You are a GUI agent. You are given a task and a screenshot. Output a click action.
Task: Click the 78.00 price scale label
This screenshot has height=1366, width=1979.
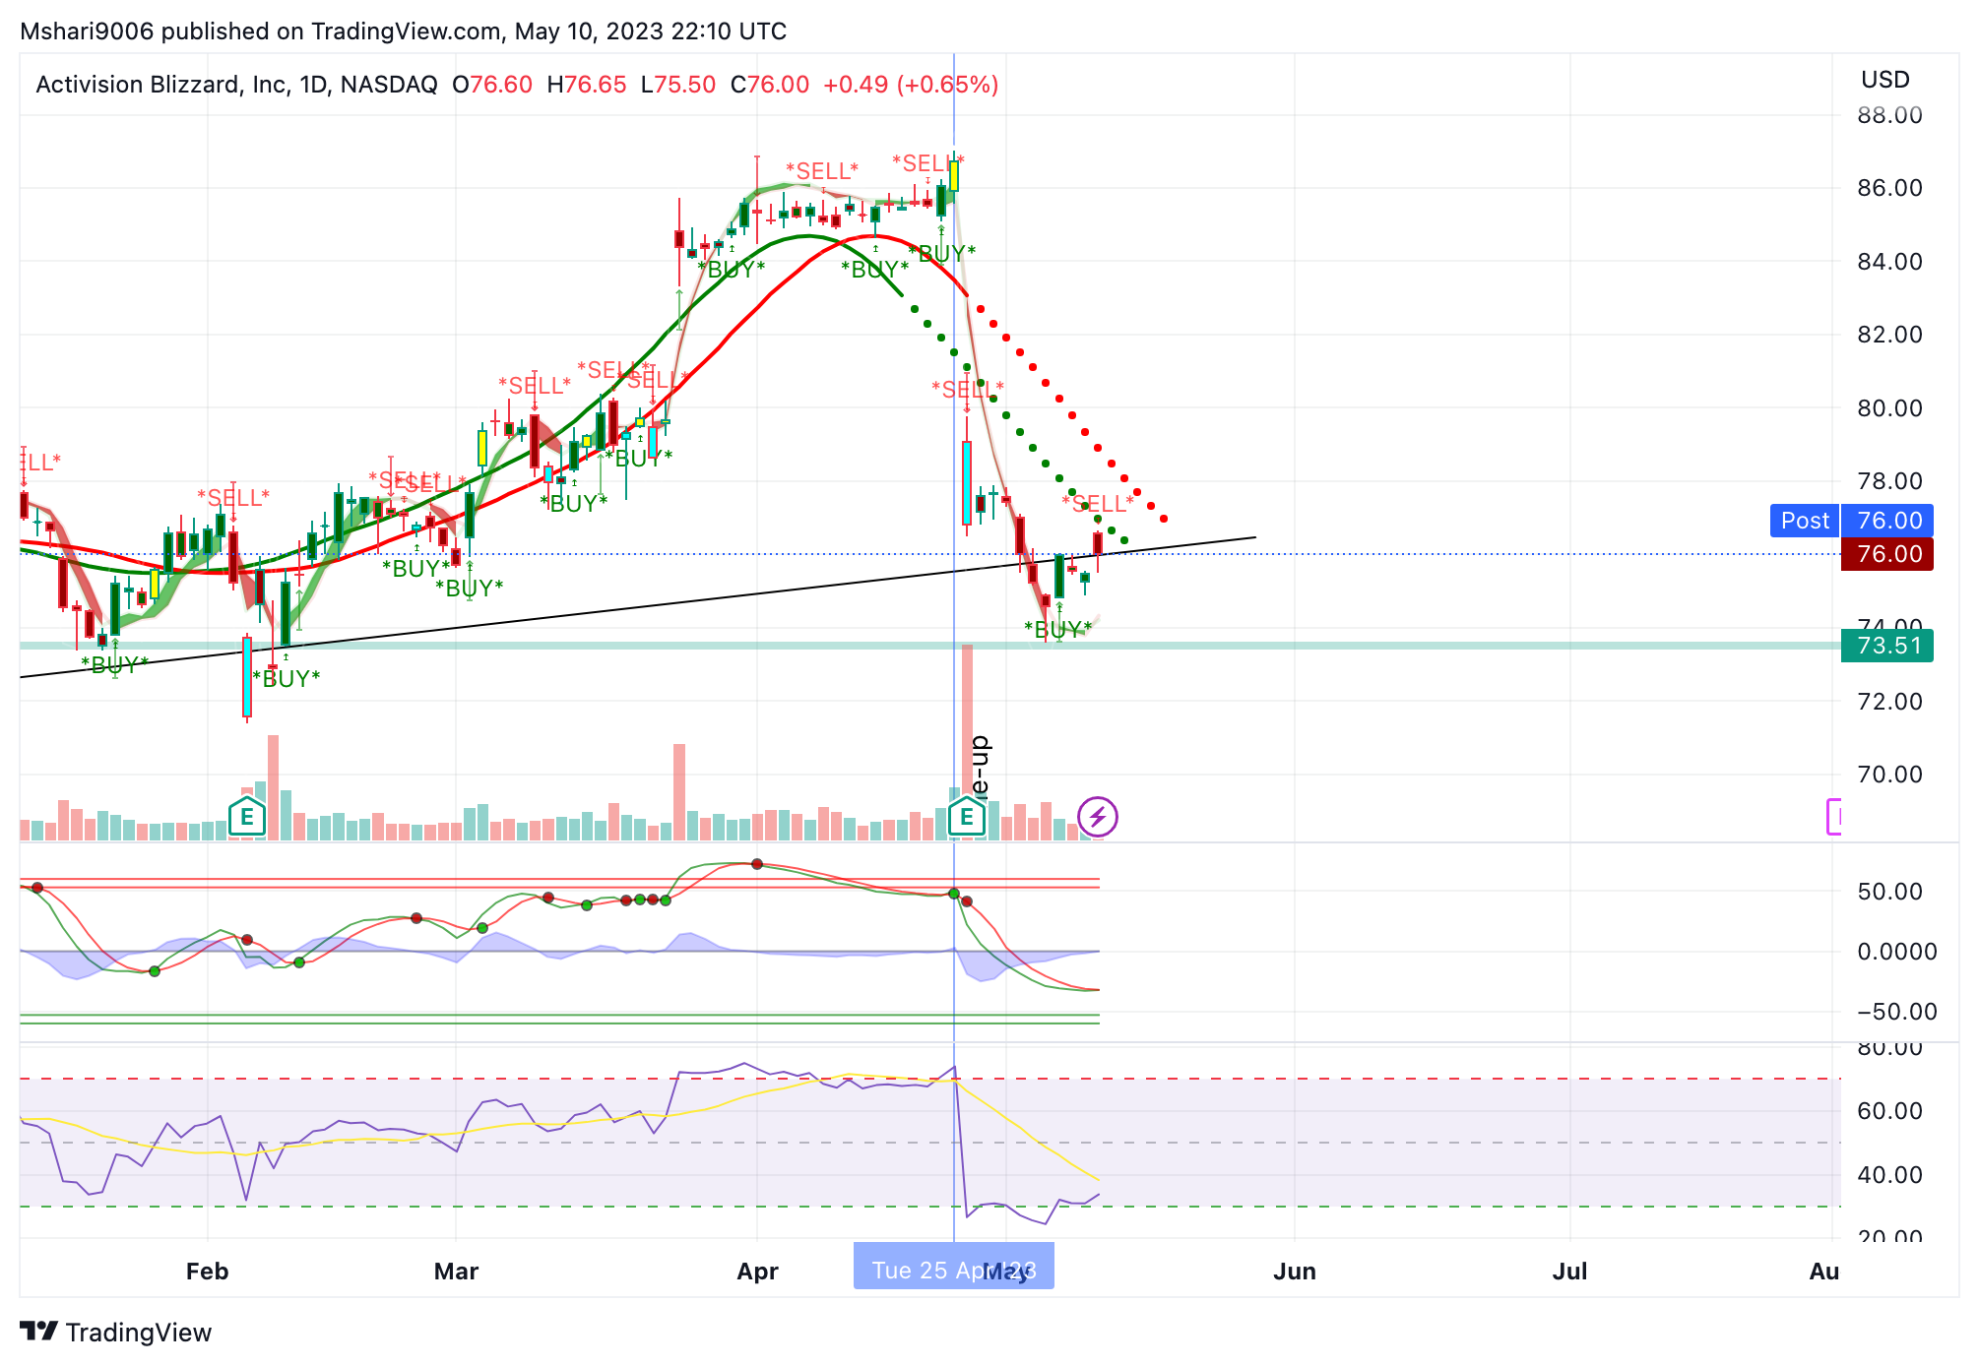pyautogui.click(x=1889, y=481)
